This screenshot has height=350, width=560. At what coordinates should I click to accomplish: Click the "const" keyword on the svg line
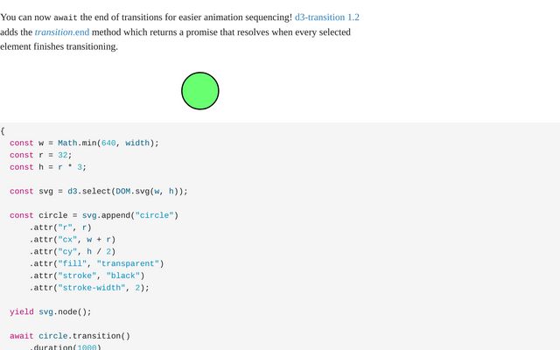click(x=22, y=191)
